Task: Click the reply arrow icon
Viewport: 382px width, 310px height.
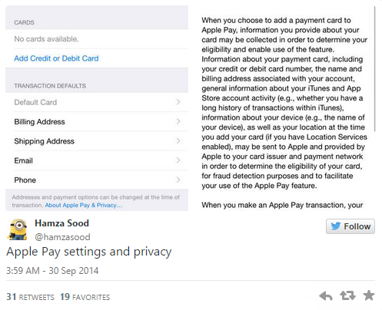Action: (326, 296)
